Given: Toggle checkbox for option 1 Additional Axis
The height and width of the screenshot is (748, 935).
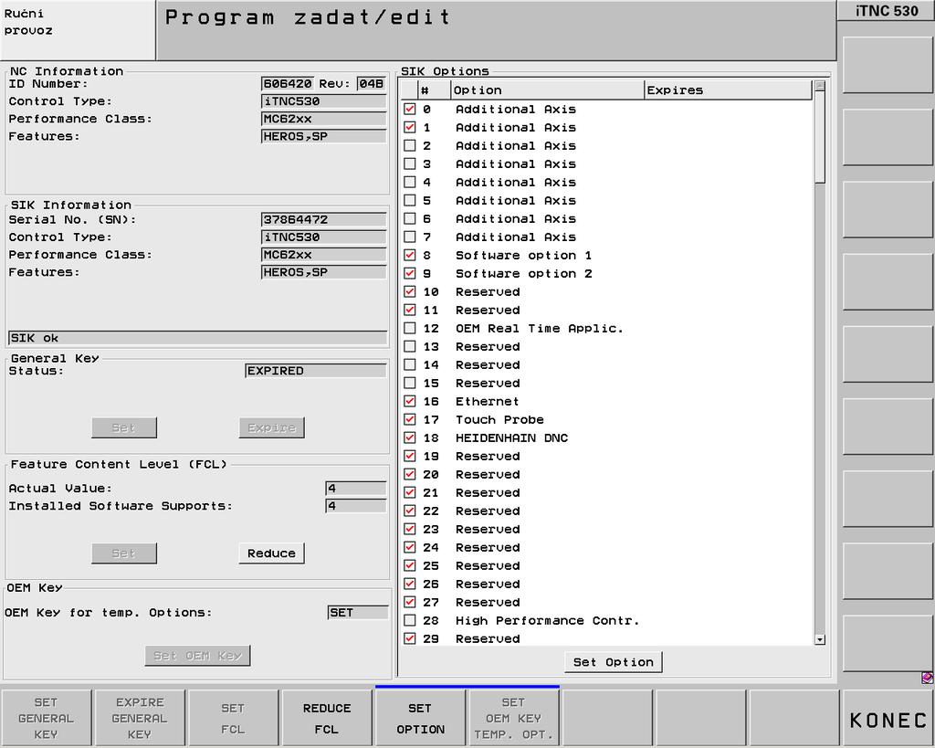Looking at the screenshot, I should pos(410,127).
